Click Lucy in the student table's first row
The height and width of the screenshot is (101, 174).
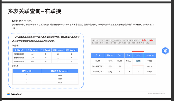32,54
